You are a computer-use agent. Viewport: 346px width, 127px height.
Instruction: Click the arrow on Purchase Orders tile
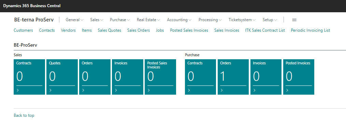(221, 90)
